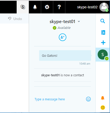The width and height of the screenshot is (110, 113).
Task: Open the search magnifier in sidebar
Action: (103, 21)
